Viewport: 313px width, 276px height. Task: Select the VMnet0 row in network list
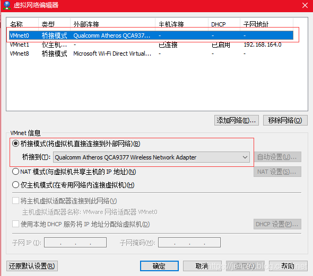[x=151, y=35]
